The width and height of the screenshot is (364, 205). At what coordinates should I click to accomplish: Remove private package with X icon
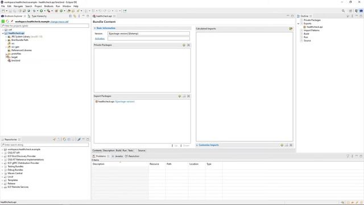(188, 45)
